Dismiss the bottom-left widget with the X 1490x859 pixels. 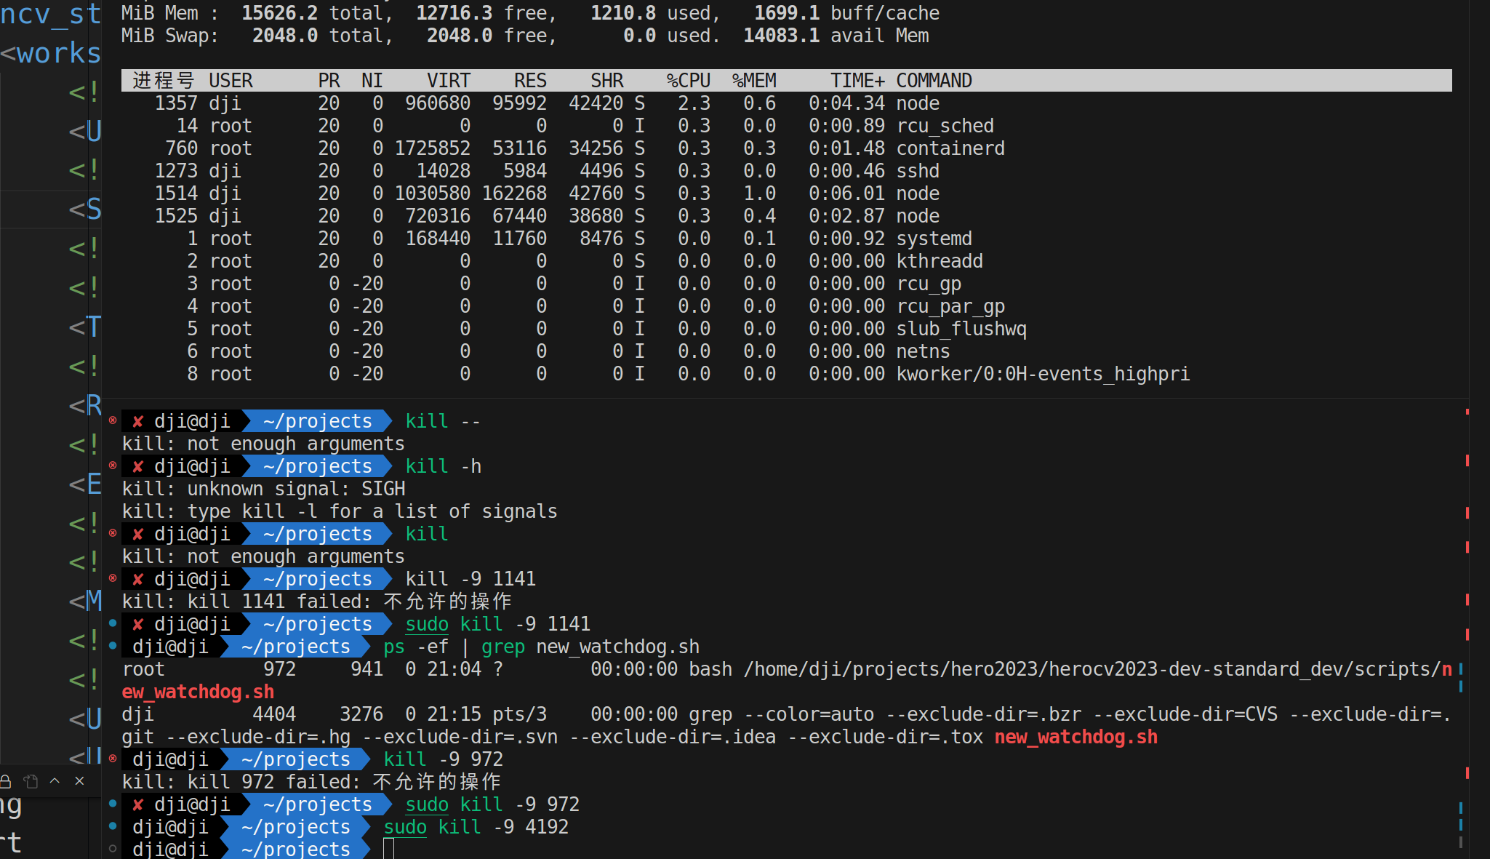pos(79,780)
